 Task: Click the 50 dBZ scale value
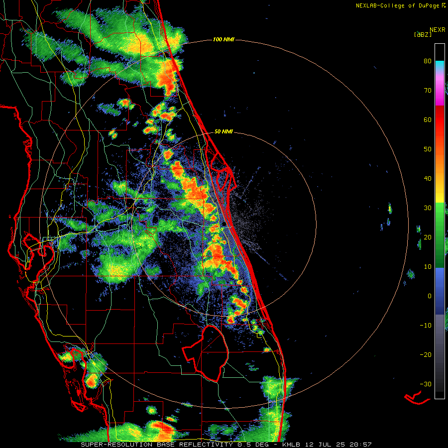tap(428, 149)
